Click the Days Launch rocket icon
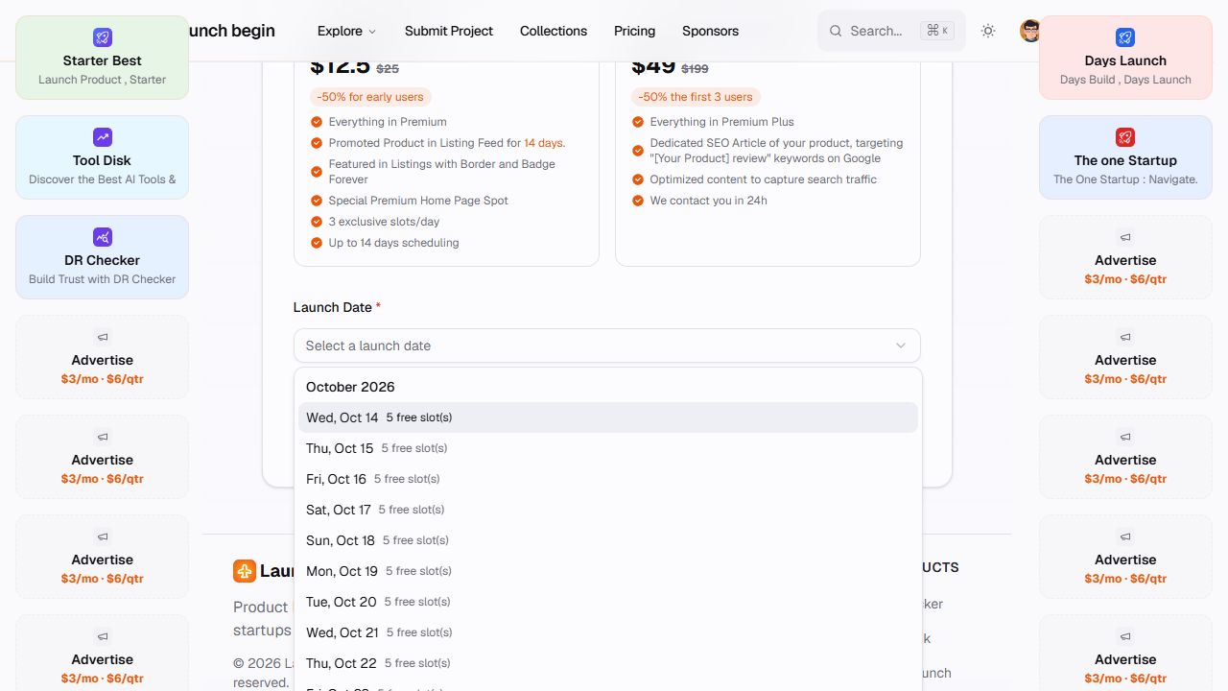 pos(1125,37)
